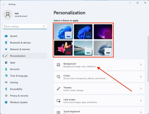Screen dimensions: 149x114
Task: Click the Time & language globe icon
Action: click(x=6, y=76)
